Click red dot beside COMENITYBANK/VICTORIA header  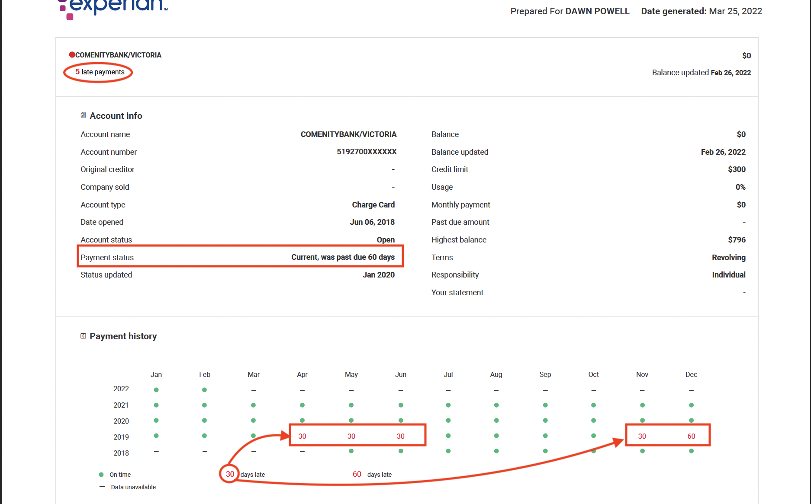(72, 54)
